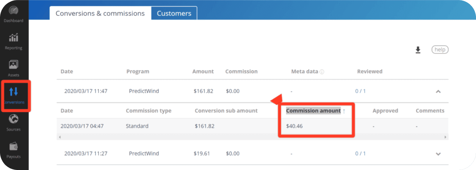The image size is (476, 170).
Task: Go to Reporting in the sidebar
Action: (x=13, y=38)
